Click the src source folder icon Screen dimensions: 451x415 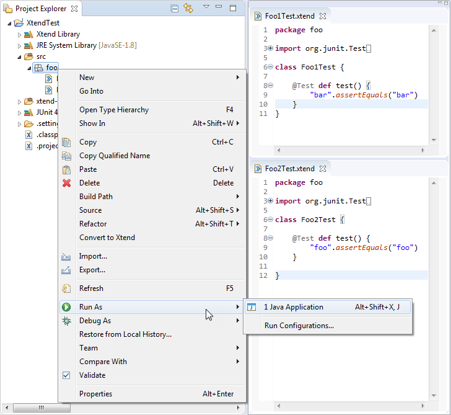[28, 56]
